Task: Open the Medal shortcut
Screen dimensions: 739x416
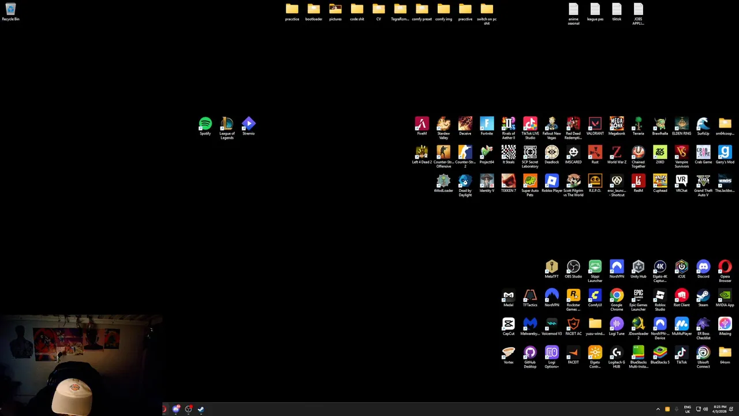Action: coord(508,298)
